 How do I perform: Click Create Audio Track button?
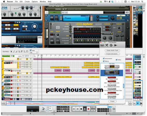click(112, 50)
